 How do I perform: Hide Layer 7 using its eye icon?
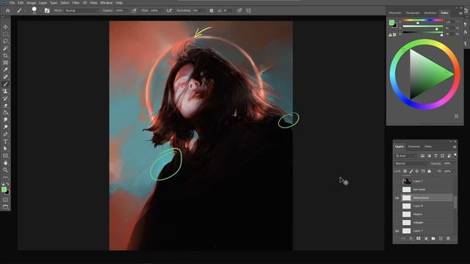[x=397, y=231]
